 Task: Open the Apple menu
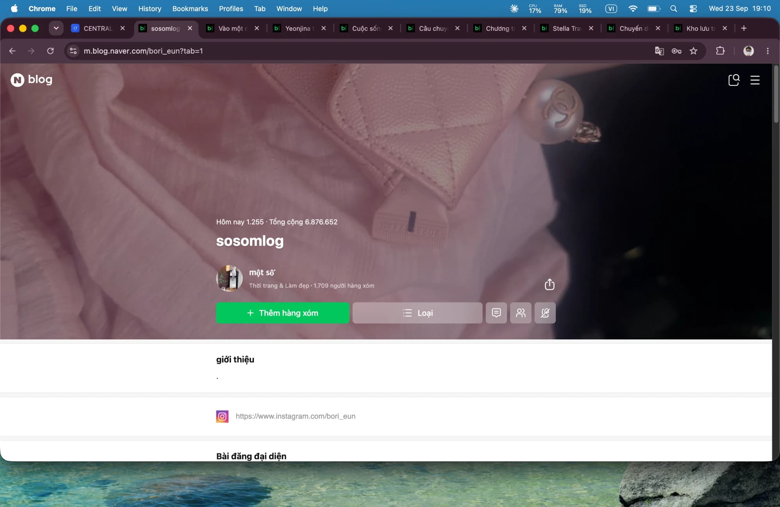tap(14, 9)
